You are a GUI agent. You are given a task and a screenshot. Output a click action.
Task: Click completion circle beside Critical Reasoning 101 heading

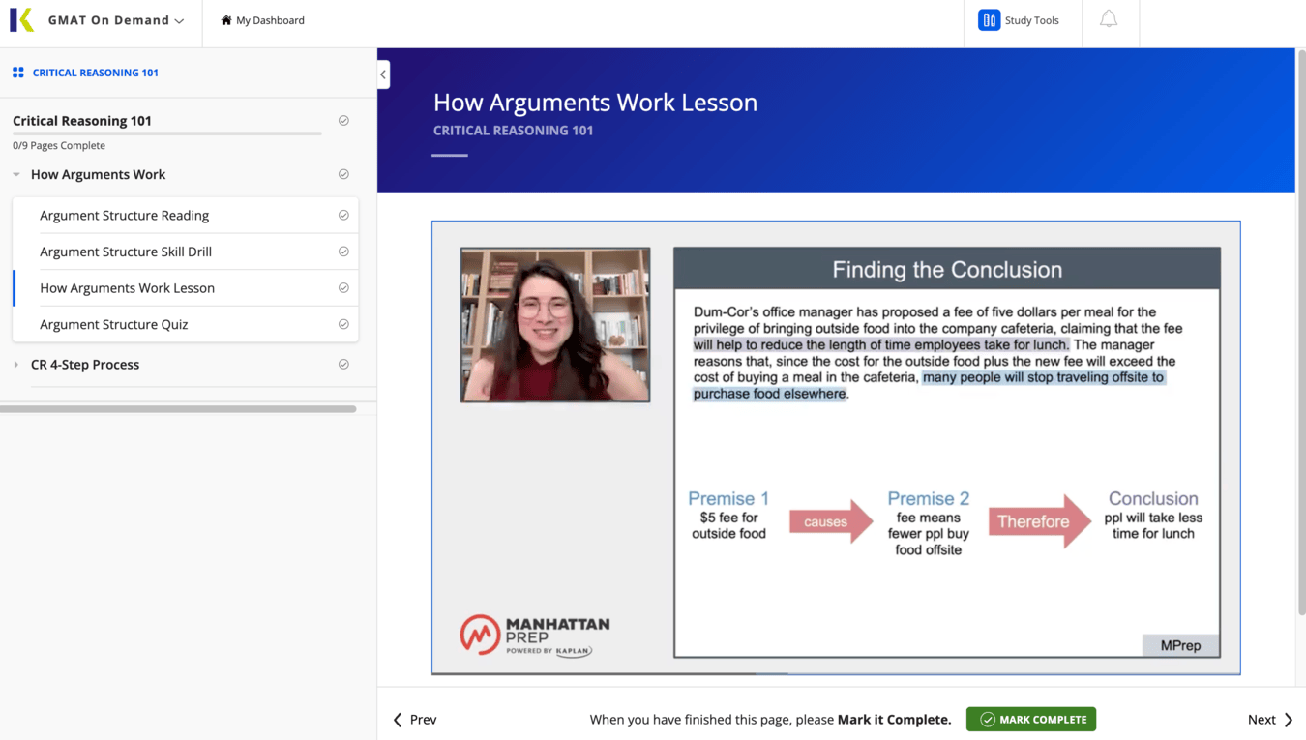(343, 120)
